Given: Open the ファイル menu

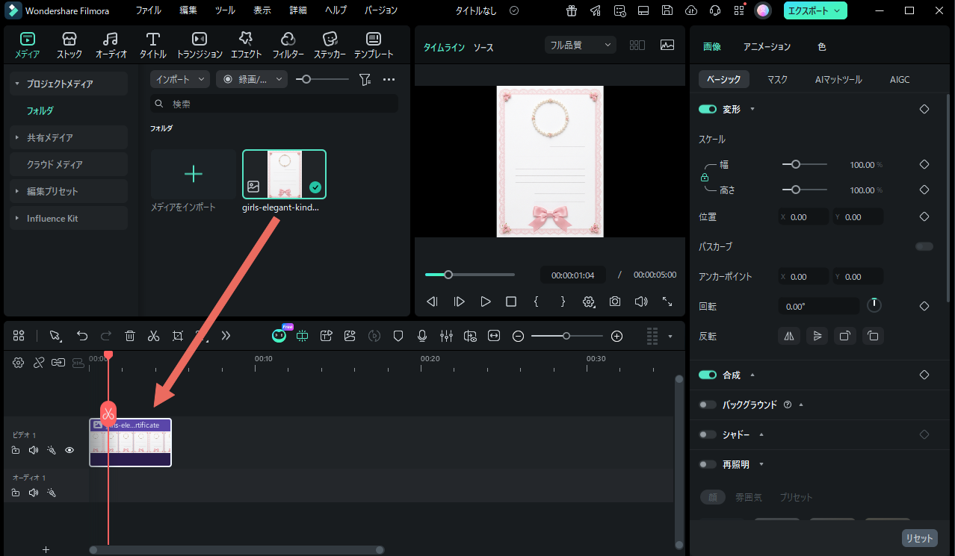Looking at the screenshot, I should pos(148,10).
